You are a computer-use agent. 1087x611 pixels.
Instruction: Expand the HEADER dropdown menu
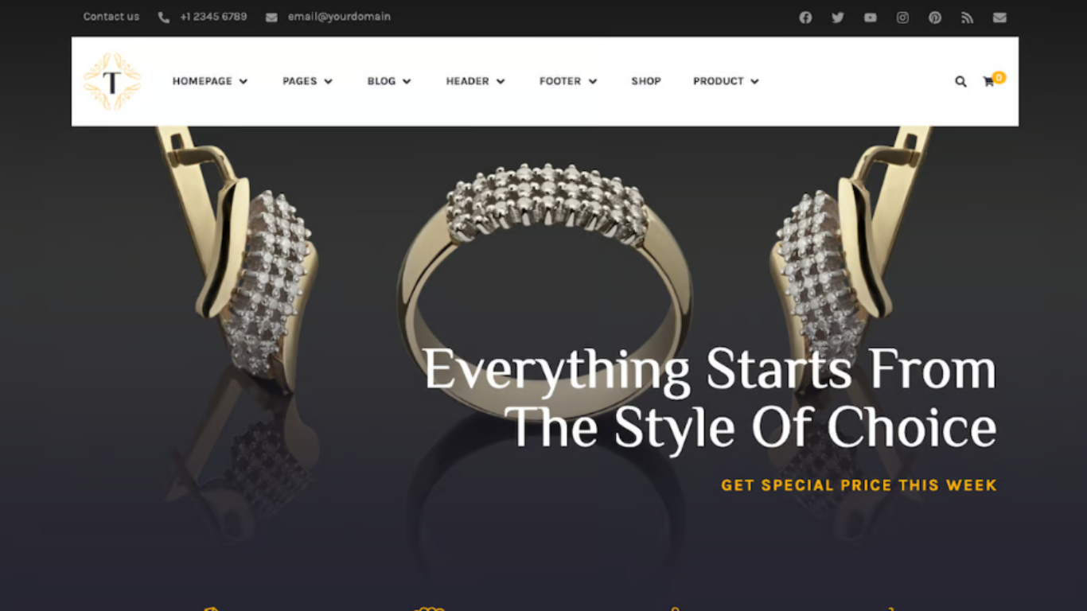point(475,81)
